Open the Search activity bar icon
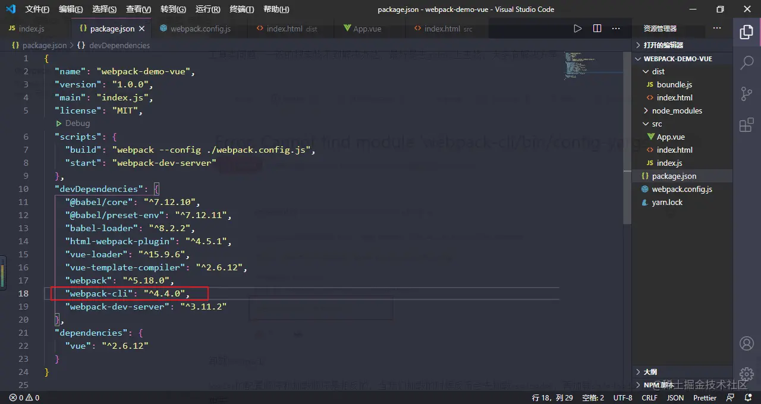761x404 pixels. point(747,62)
